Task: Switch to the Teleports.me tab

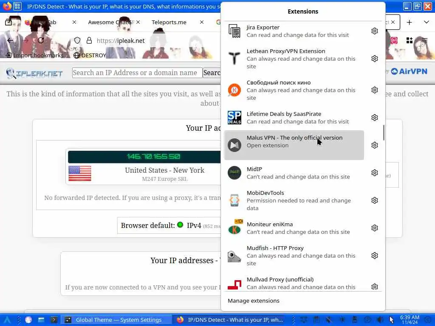Action: point(169,22)
